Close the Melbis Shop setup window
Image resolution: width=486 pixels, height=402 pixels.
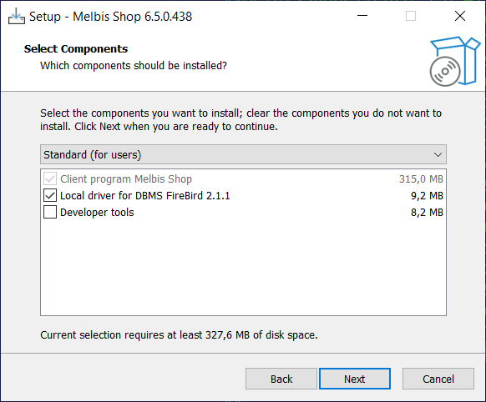tap(460, 16)
